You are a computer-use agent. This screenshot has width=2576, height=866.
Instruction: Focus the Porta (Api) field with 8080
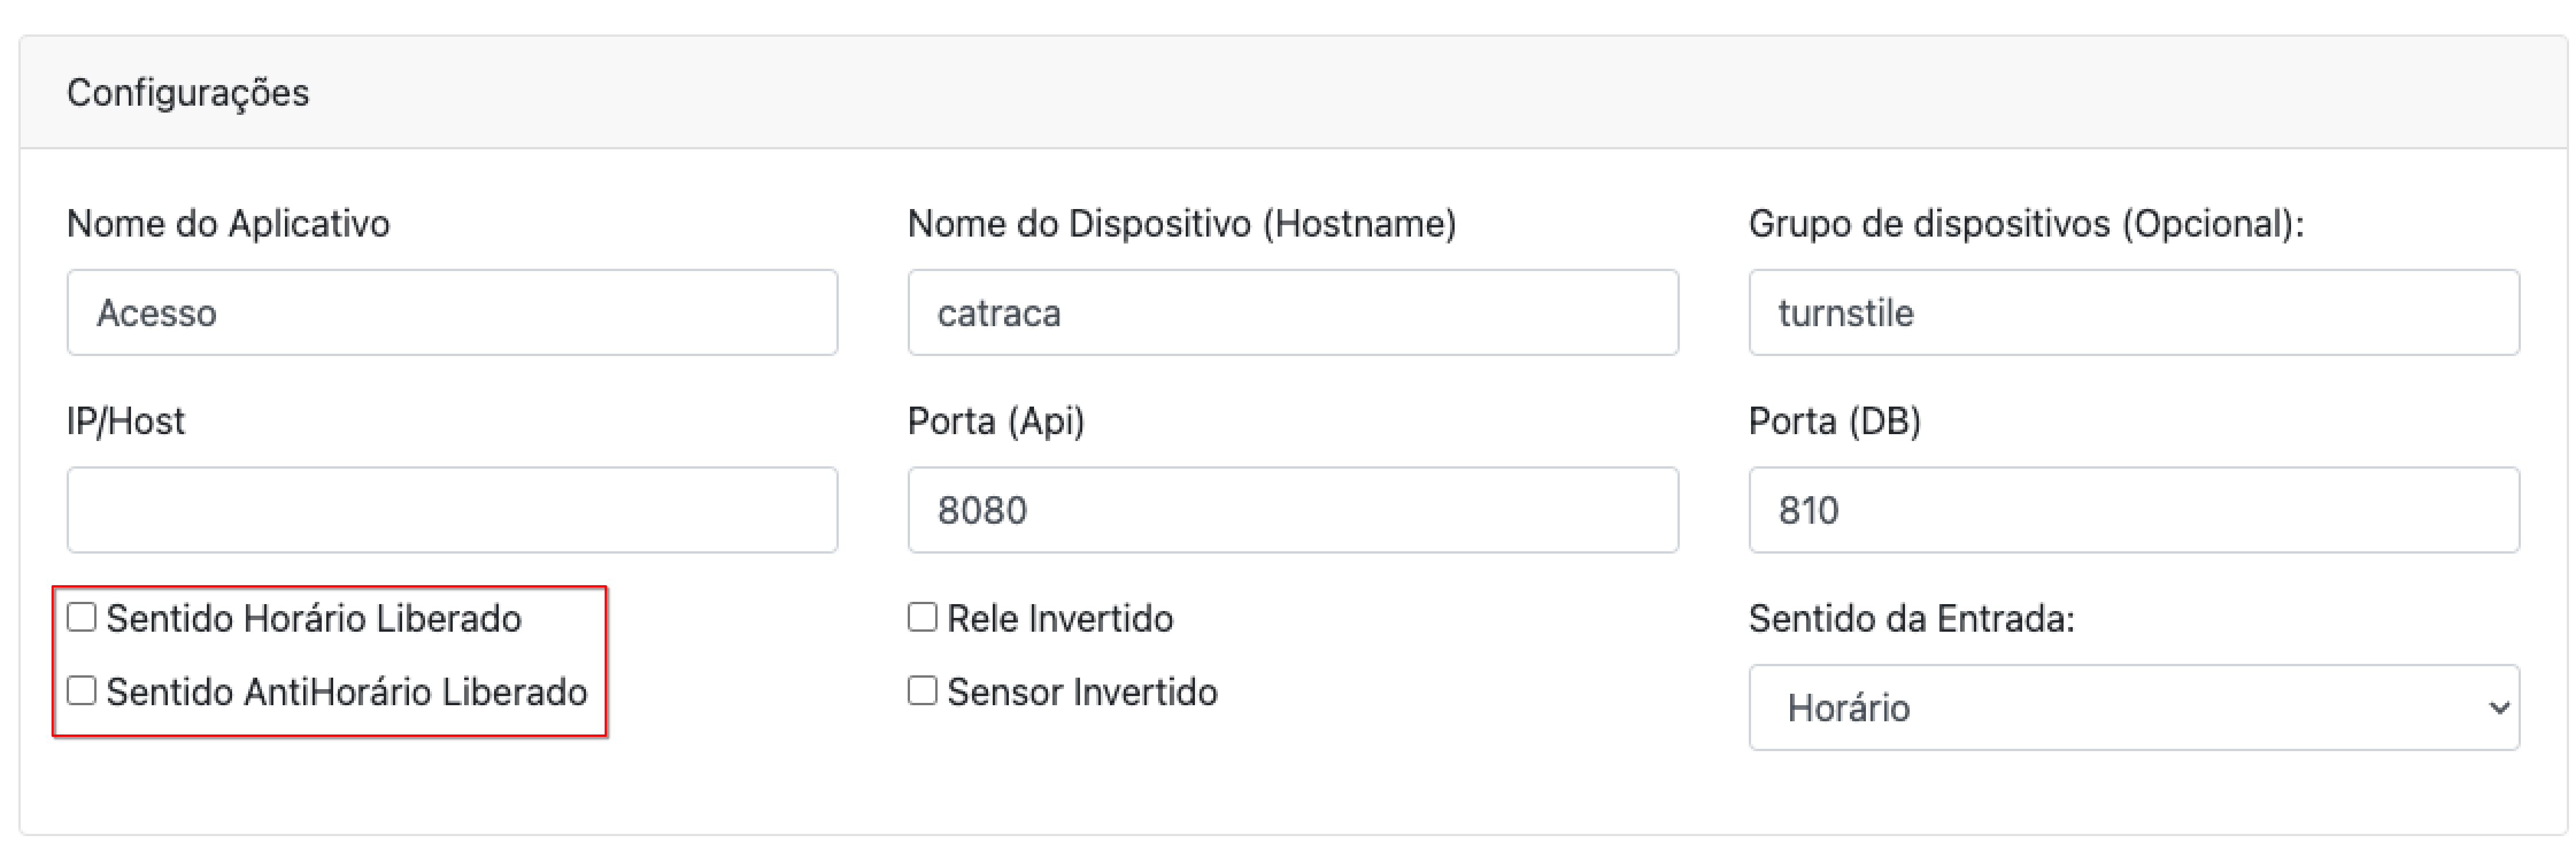pos(1292,510)
